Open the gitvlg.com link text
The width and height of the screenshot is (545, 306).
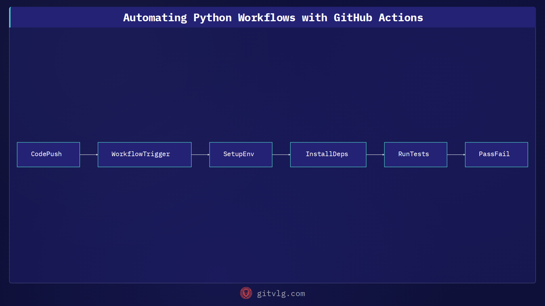(281, 294)
